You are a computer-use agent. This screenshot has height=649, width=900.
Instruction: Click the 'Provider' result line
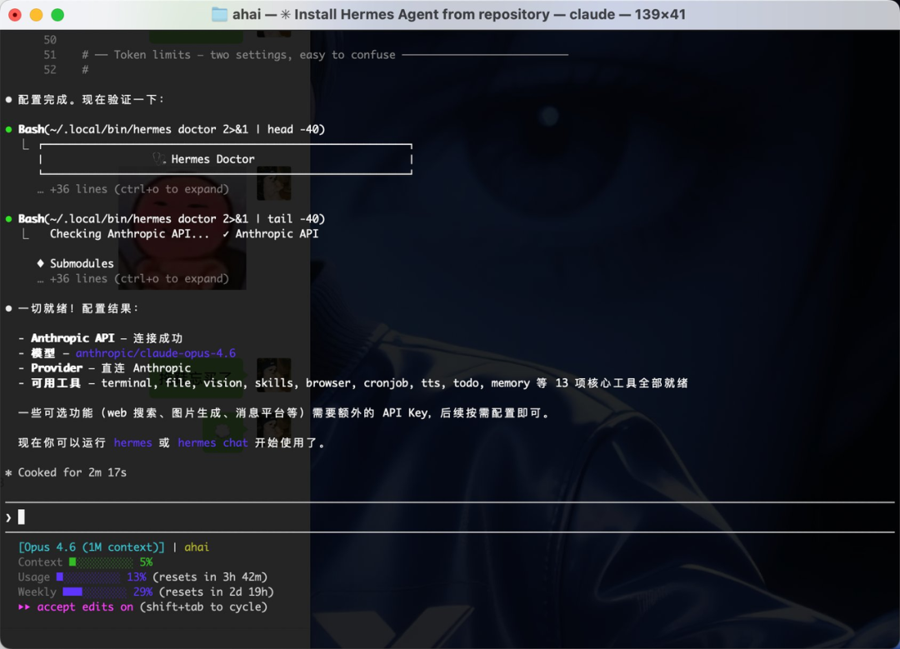point(104,368)
